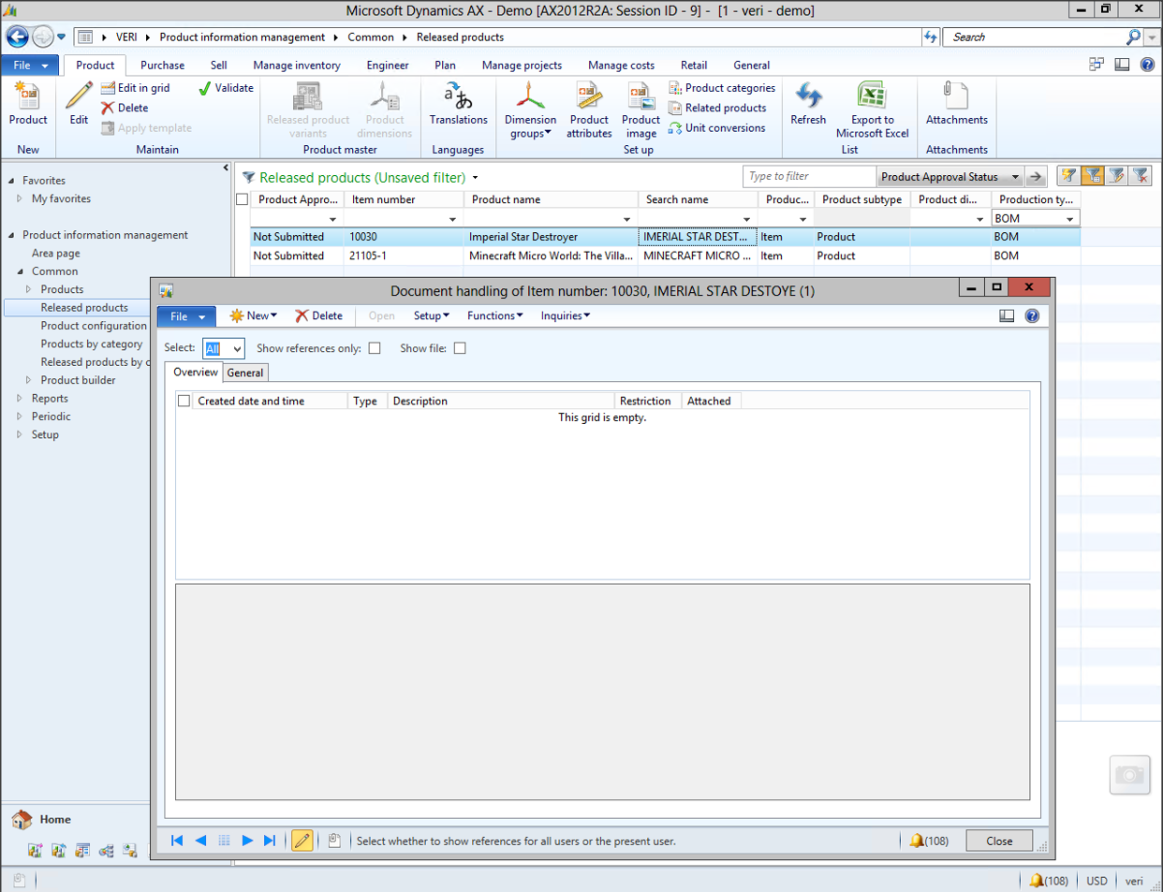The height and width of the screenshot is (892, 1163).
Task: Open Product categories from the Set up group
Action: coord(722,88)
